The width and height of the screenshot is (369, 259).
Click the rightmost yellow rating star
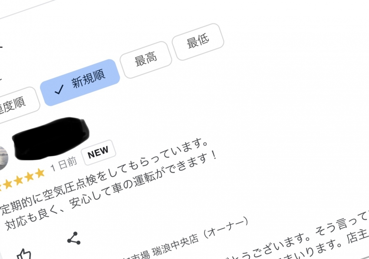(40, 173)
